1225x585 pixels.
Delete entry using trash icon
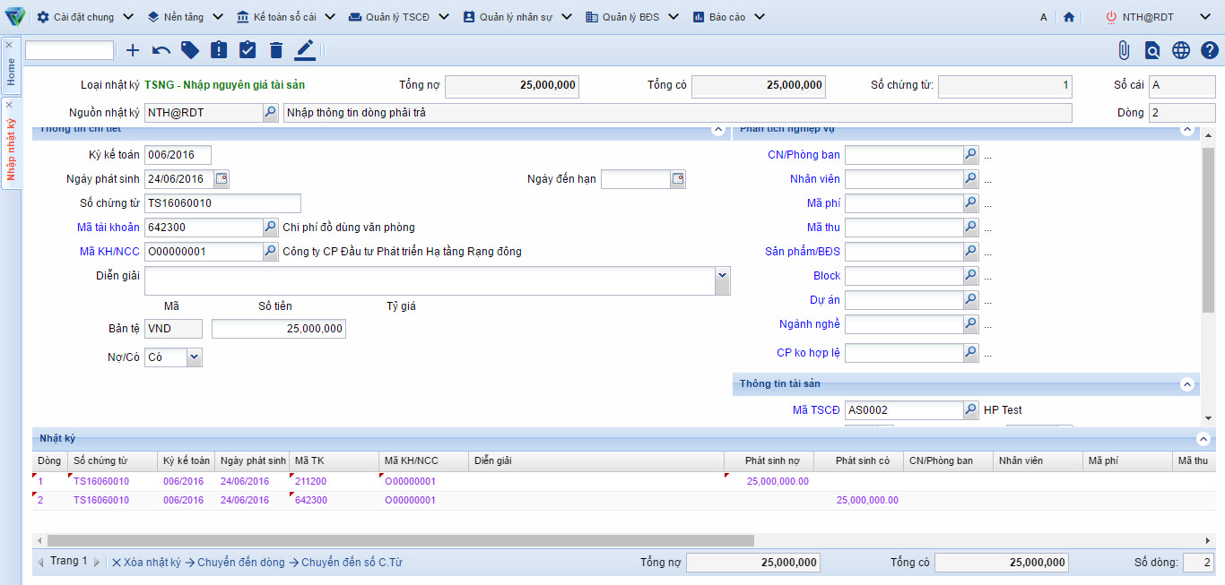[276, 50]
